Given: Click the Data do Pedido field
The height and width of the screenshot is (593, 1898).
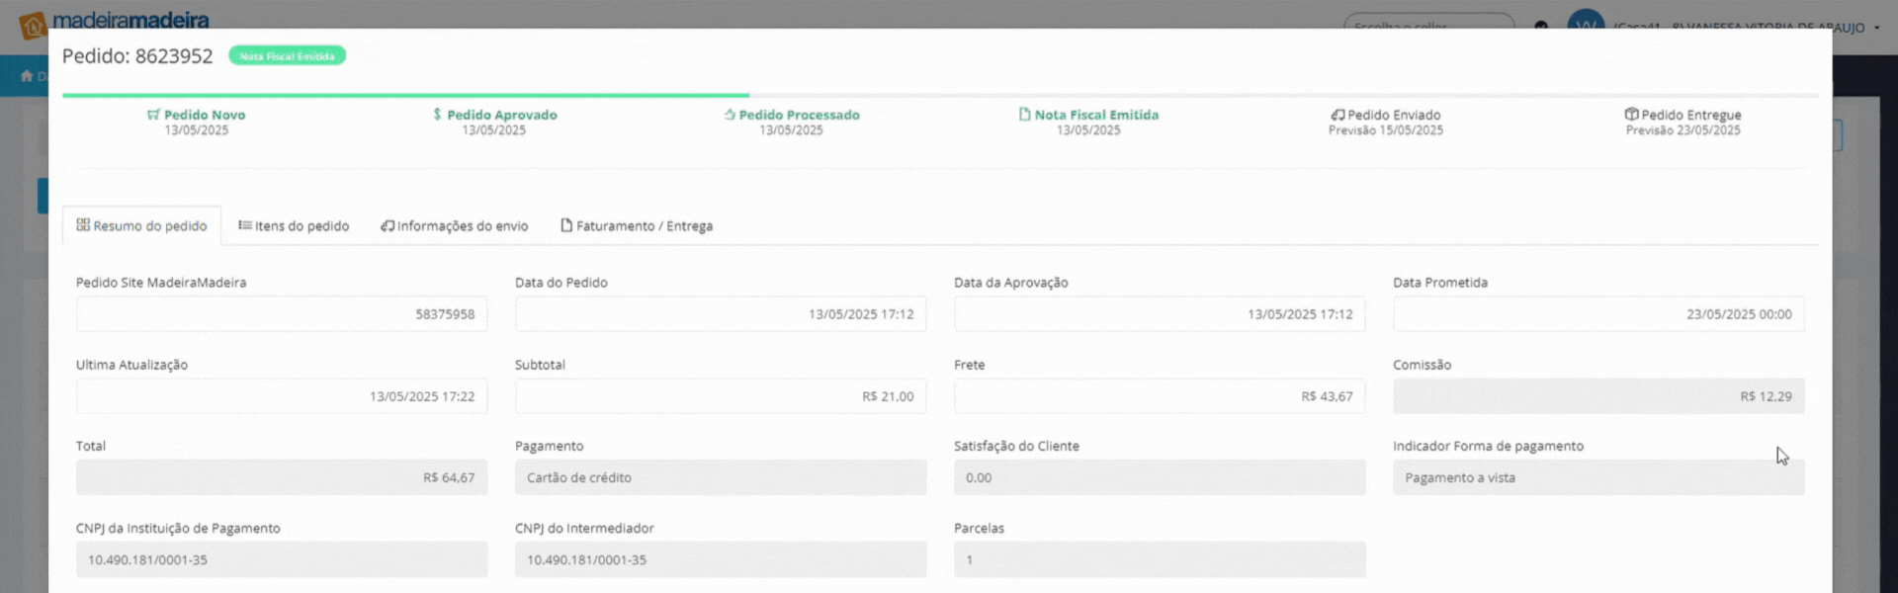Looking at the screenshot, I should pyautogui.click(x=721, y=314).
